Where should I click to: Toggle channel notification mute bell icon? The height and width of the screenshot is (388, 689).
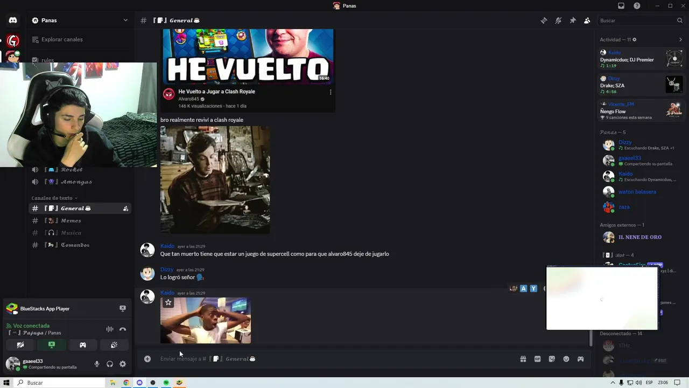(x=558, y=20)
